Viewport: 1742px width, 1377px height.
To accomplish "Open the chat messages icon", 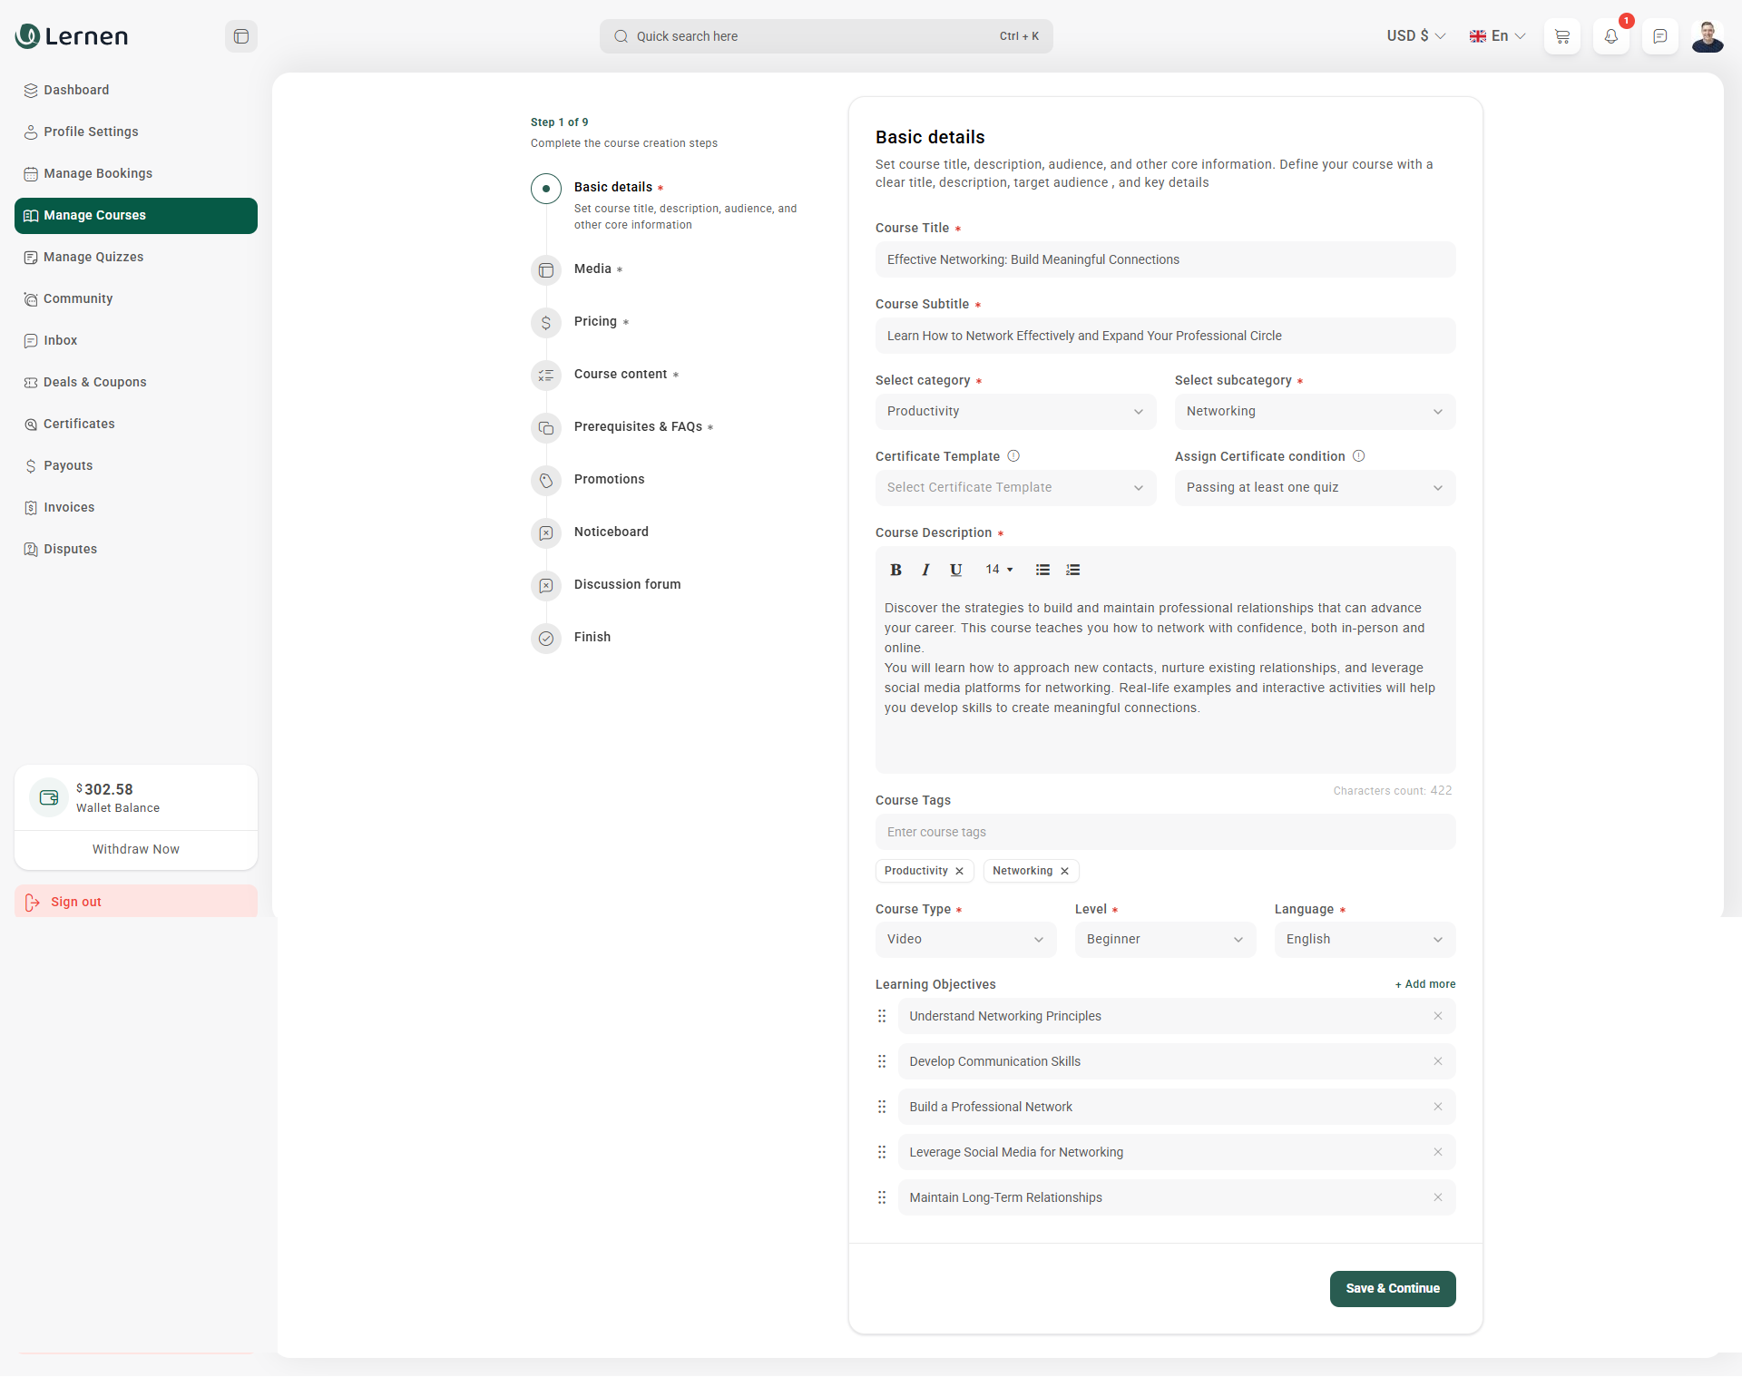I will 1660,36.
